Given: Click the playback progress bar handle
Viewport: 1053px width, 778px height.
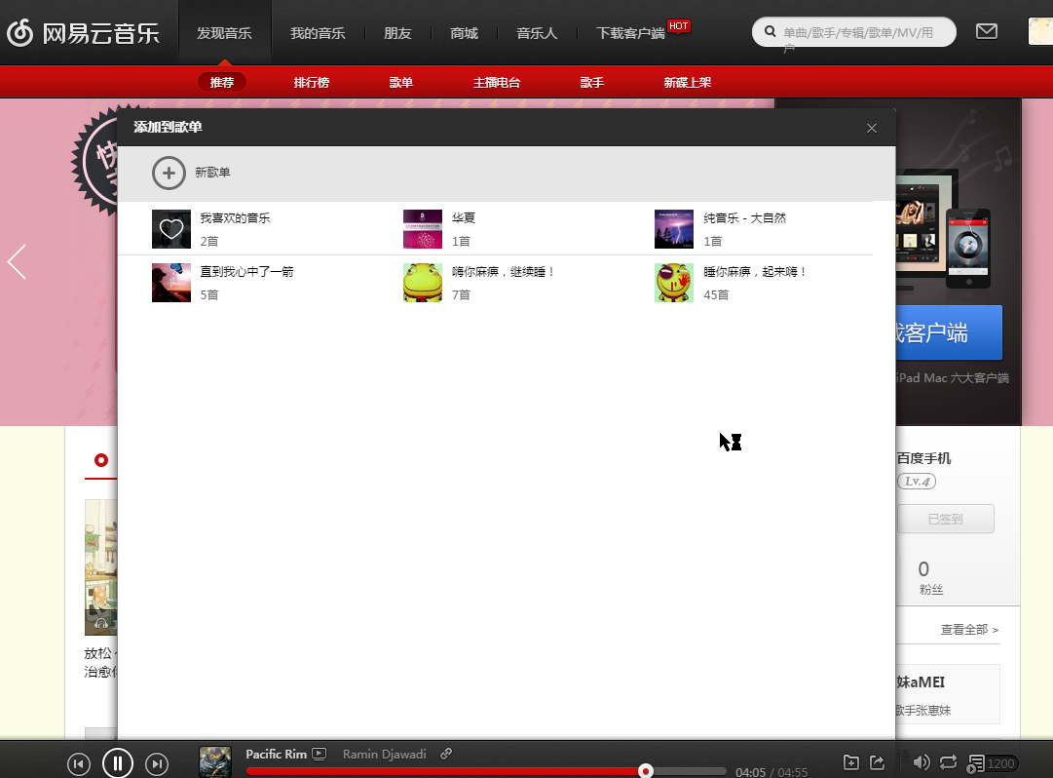Looking at the screenshot, I should click(646, 770).
